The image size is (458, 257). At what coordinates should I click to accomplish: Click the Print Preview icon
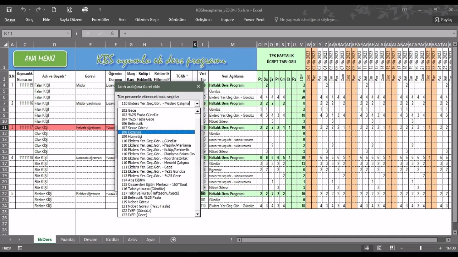coord(69,10)
